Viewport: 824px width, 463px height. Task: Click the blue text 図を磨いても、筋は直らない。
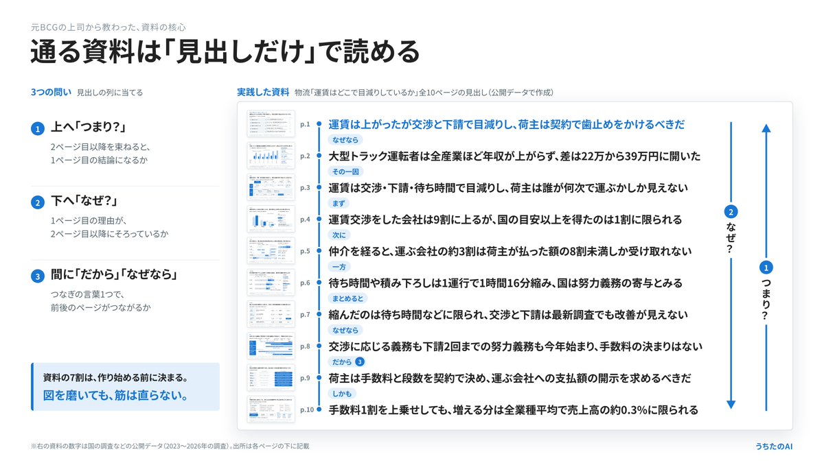click(115, 396)
